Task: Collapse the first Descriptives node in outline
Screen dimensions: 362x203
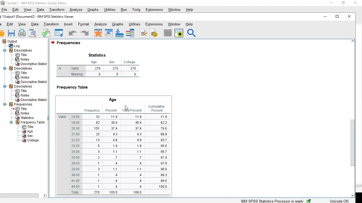Action: [5, 50]
